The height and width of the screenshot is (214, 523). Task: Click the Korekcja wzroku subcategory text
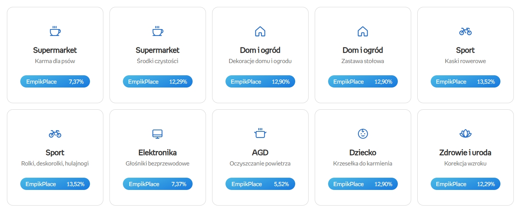(466, 164)
